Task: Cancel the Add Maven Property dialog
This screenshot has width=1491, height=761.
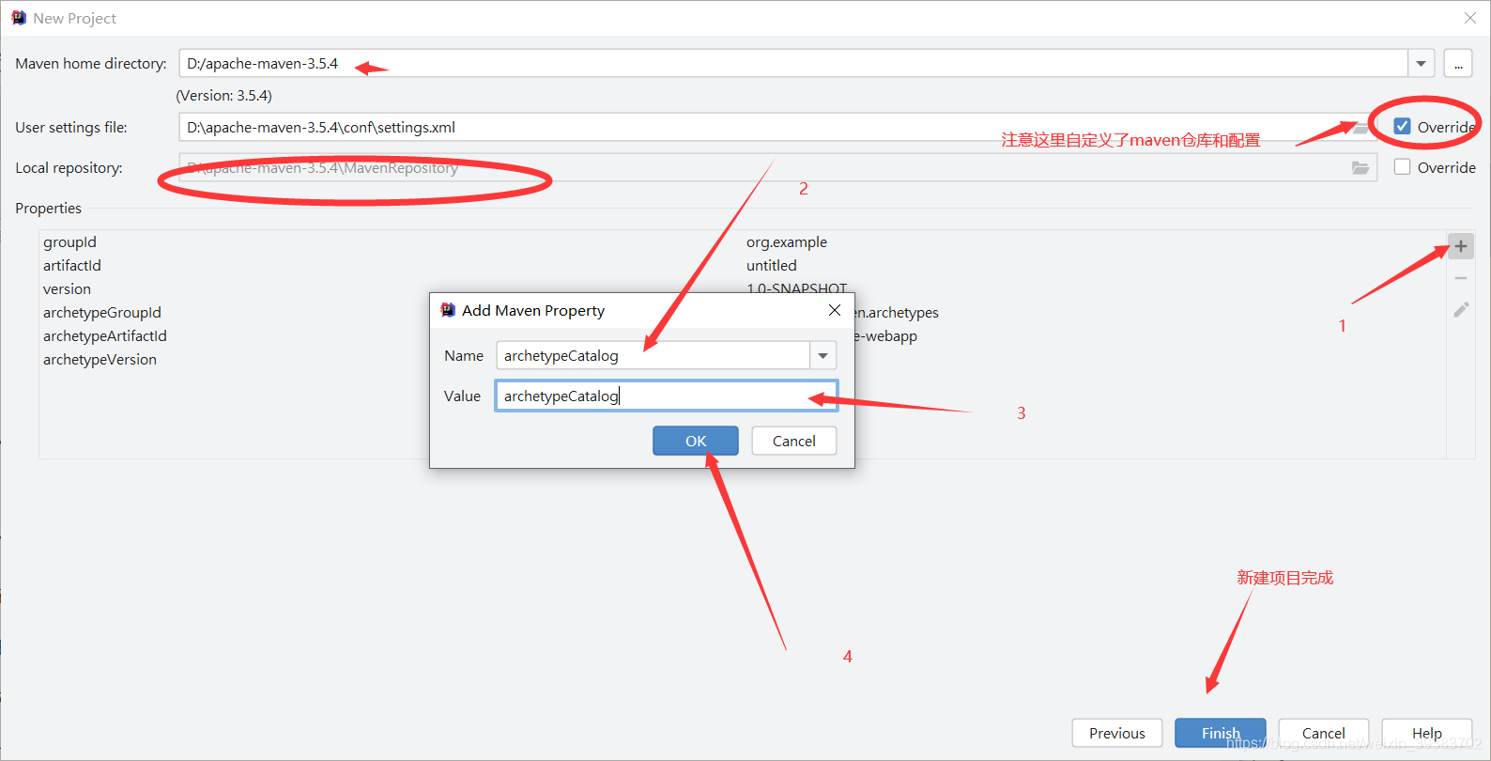Action: 794,441
